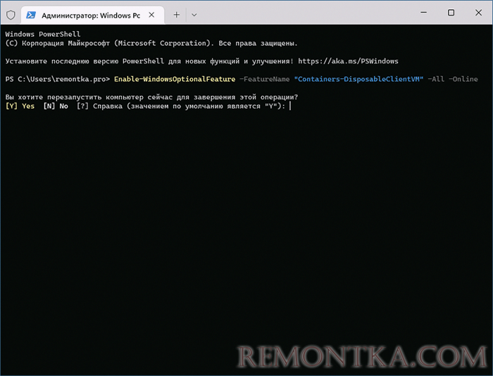The height and width of the screenshot is (376, 493).
Task: Click the shield icon in title bar
Action: [x=11, y=15]
